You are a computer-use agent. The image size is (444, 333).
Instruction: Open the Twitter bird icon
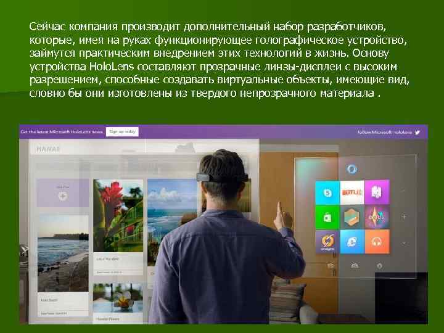417,132
